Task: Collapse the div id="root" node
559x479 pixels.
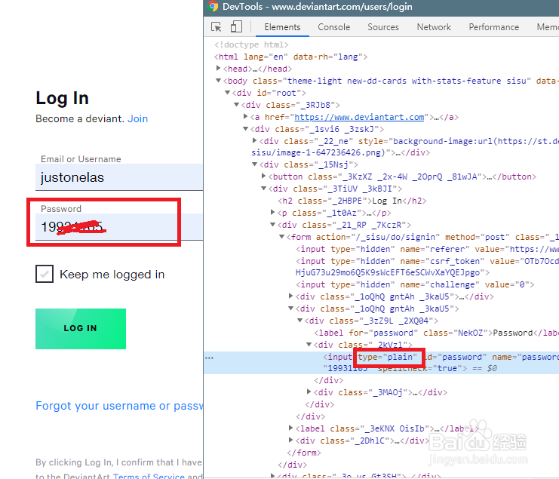Action: click(228, 93)
